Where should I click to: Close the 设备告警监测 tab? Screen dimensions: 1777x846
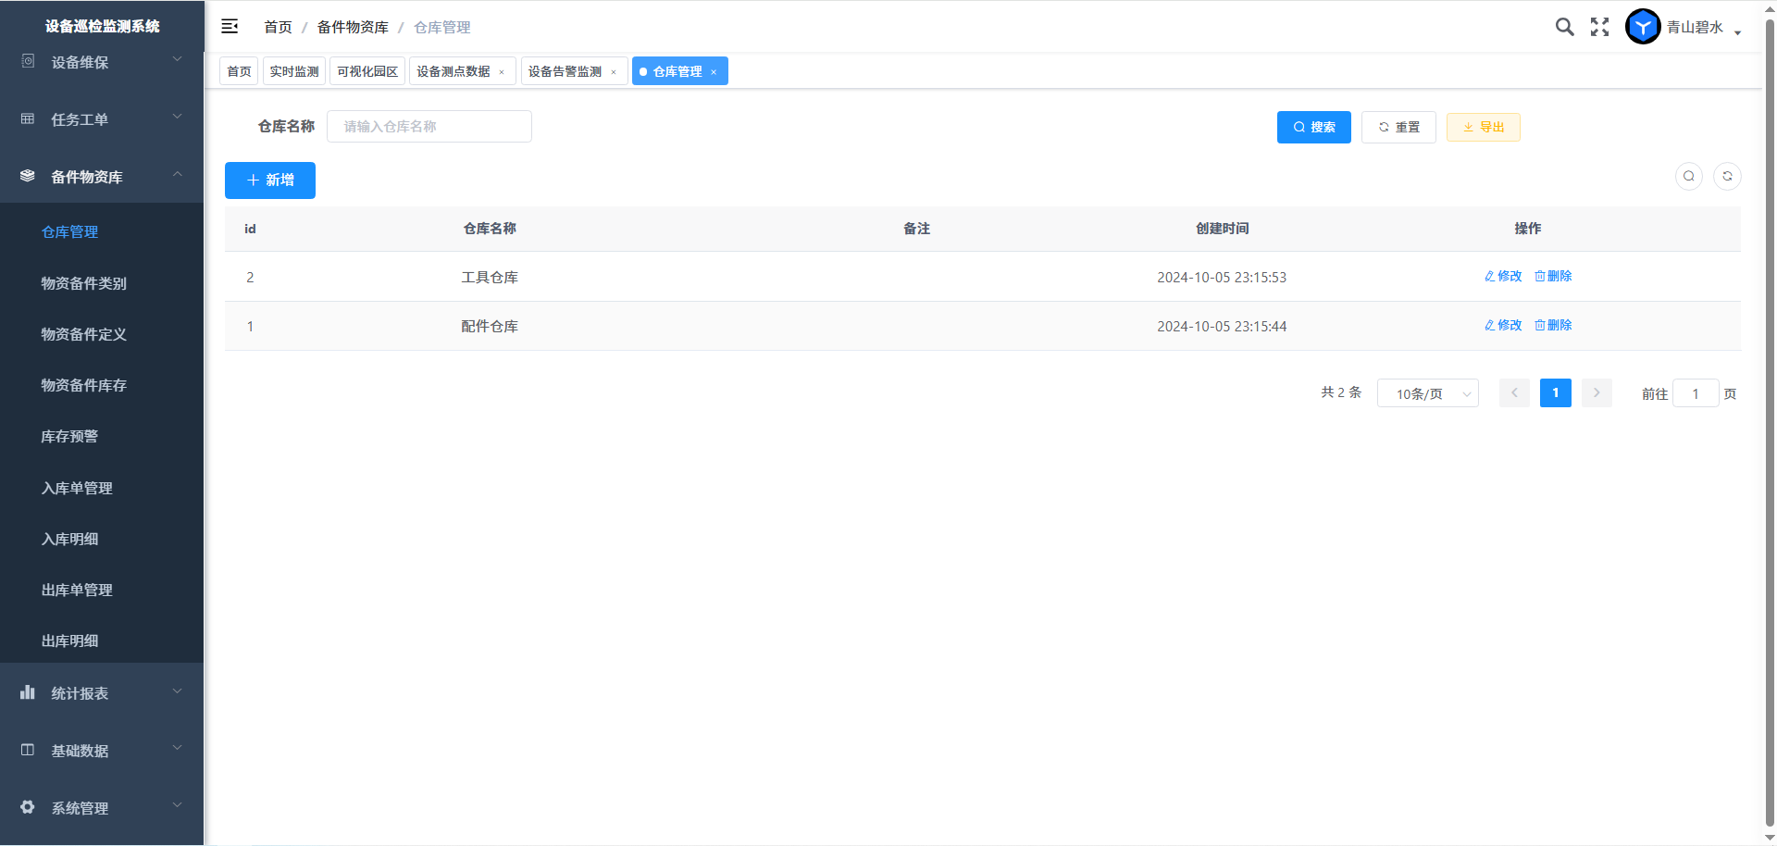(x=614, y=72)
